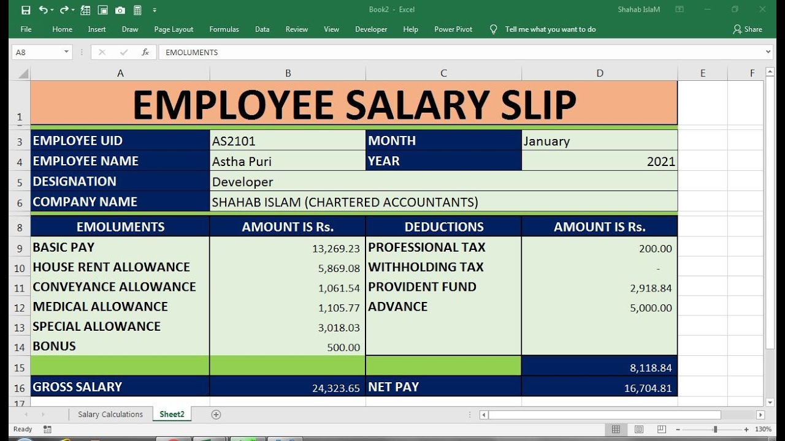Screen dimensions: 785x441
Task: Add a new sheet with plus icon
Action: (216, 415)
